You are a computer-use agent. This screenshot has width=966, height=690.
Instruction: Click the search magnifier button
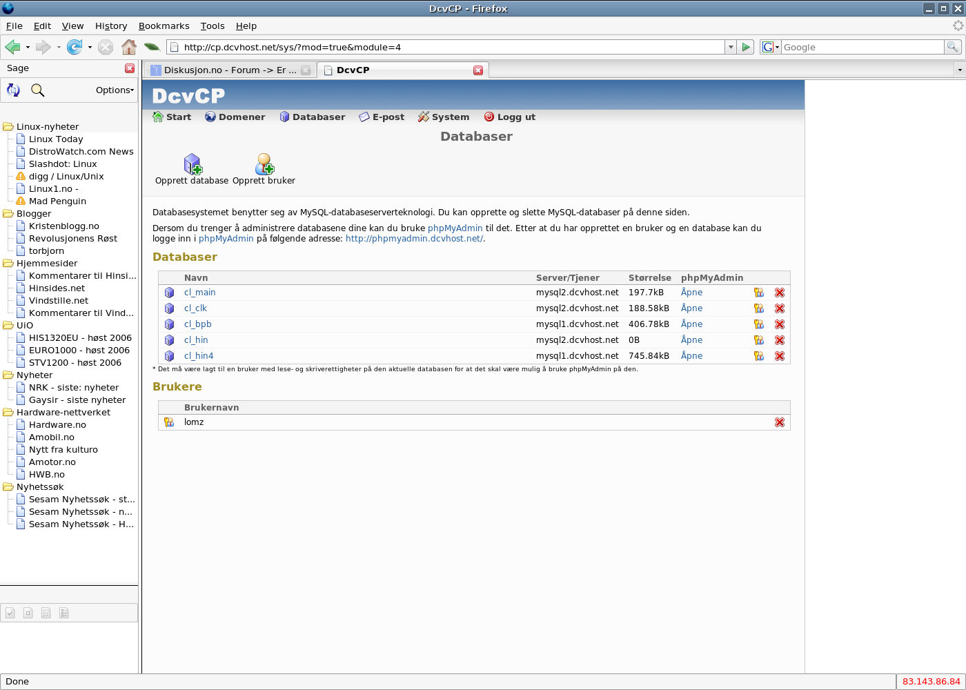pos(952,47)
